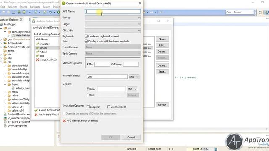Click the green Run icon in the toolbar

tap(58, 12)
